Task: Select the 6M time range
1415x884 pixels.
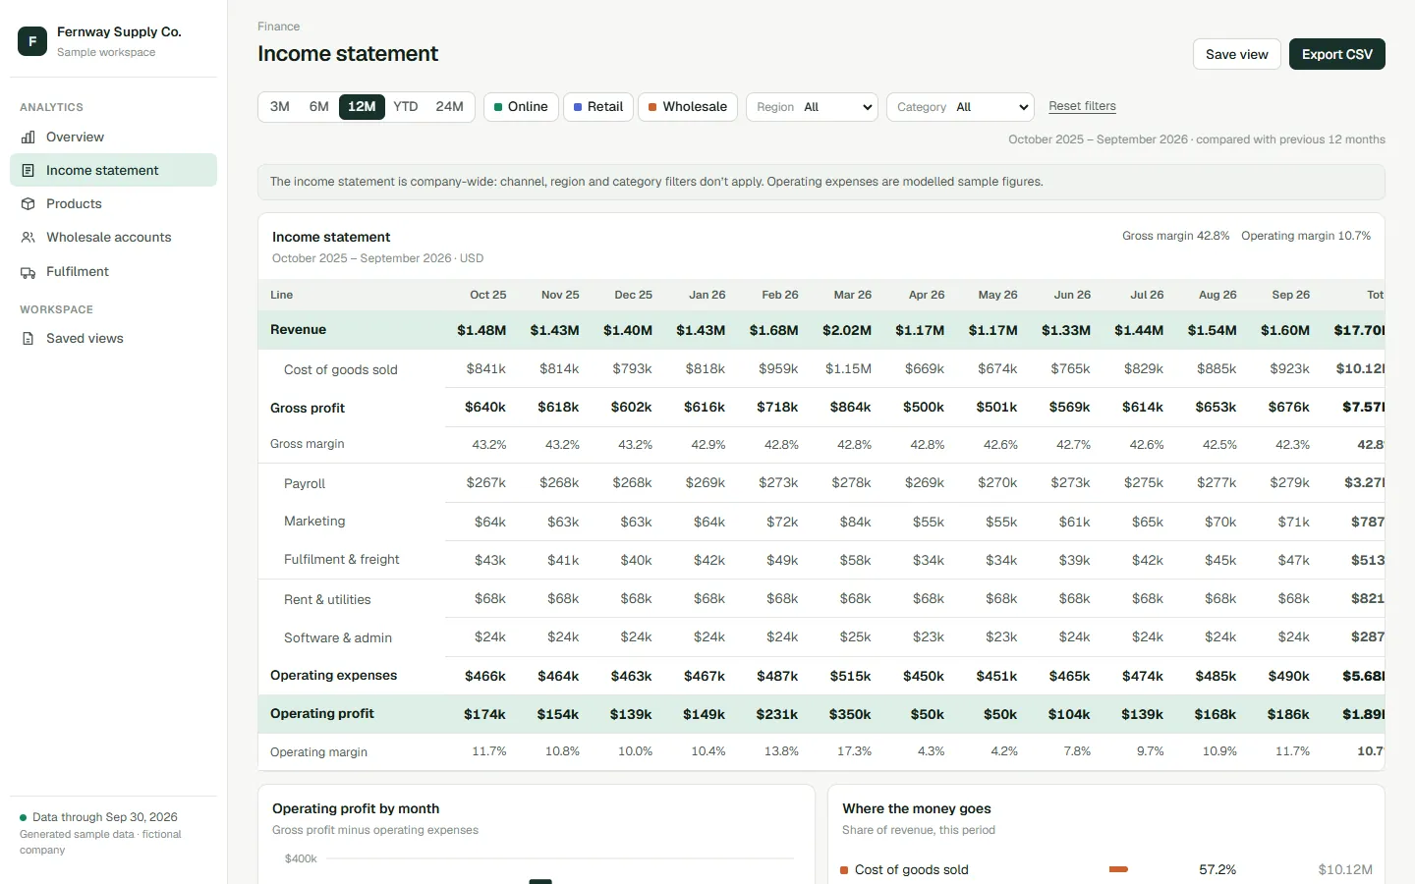Action: [319, 107]
